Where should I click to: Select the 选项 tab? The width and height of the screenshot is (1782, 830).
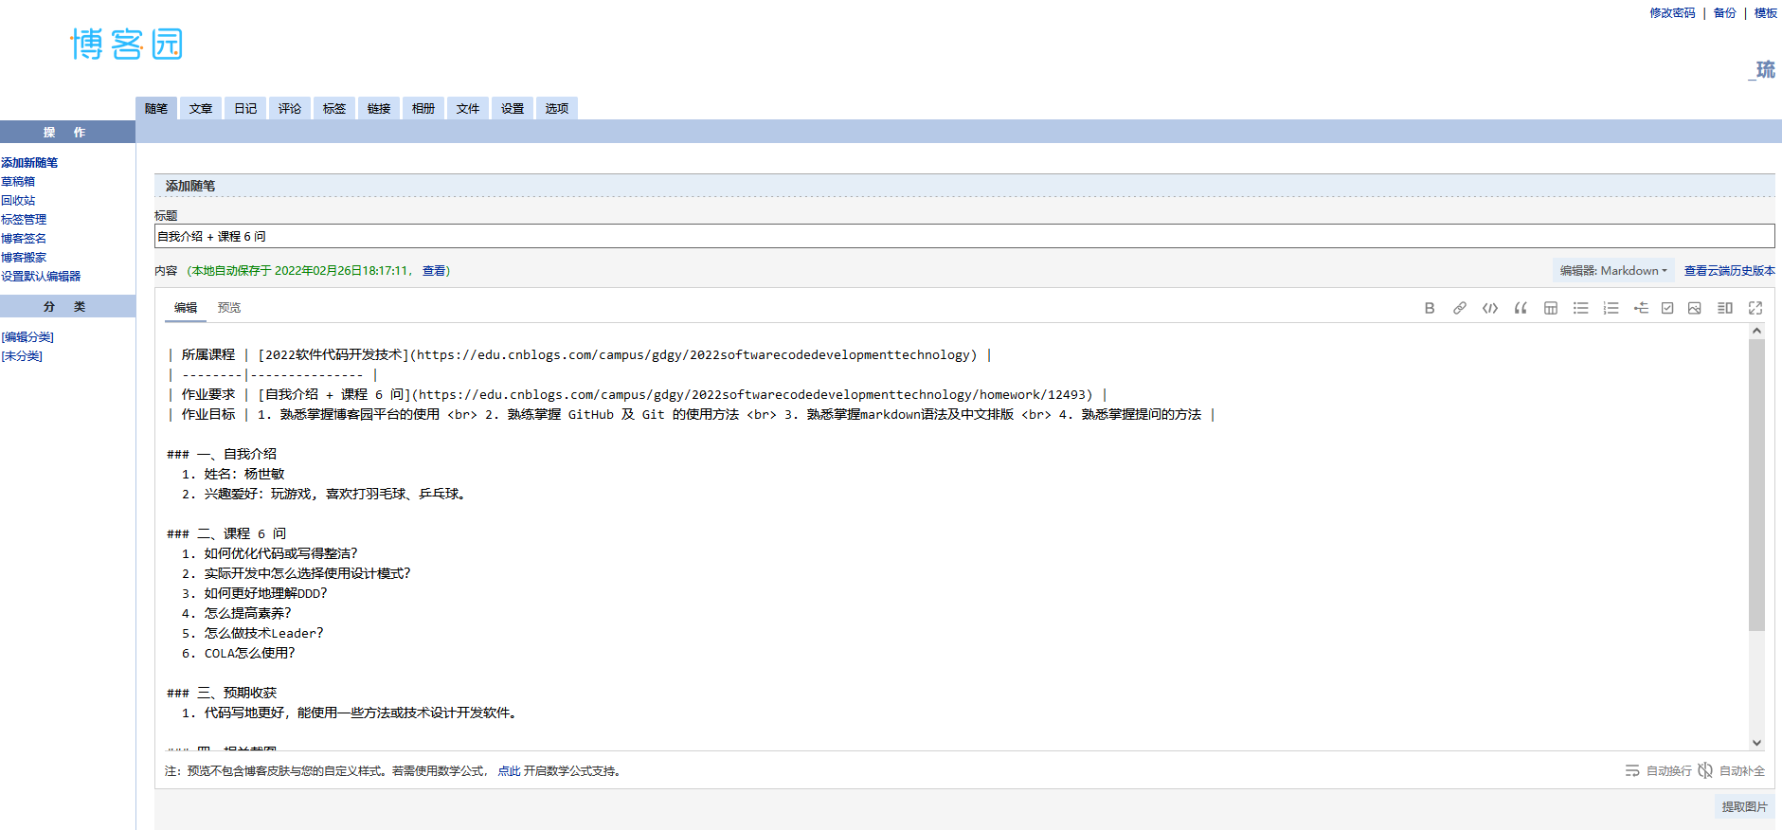pos(557,109)
